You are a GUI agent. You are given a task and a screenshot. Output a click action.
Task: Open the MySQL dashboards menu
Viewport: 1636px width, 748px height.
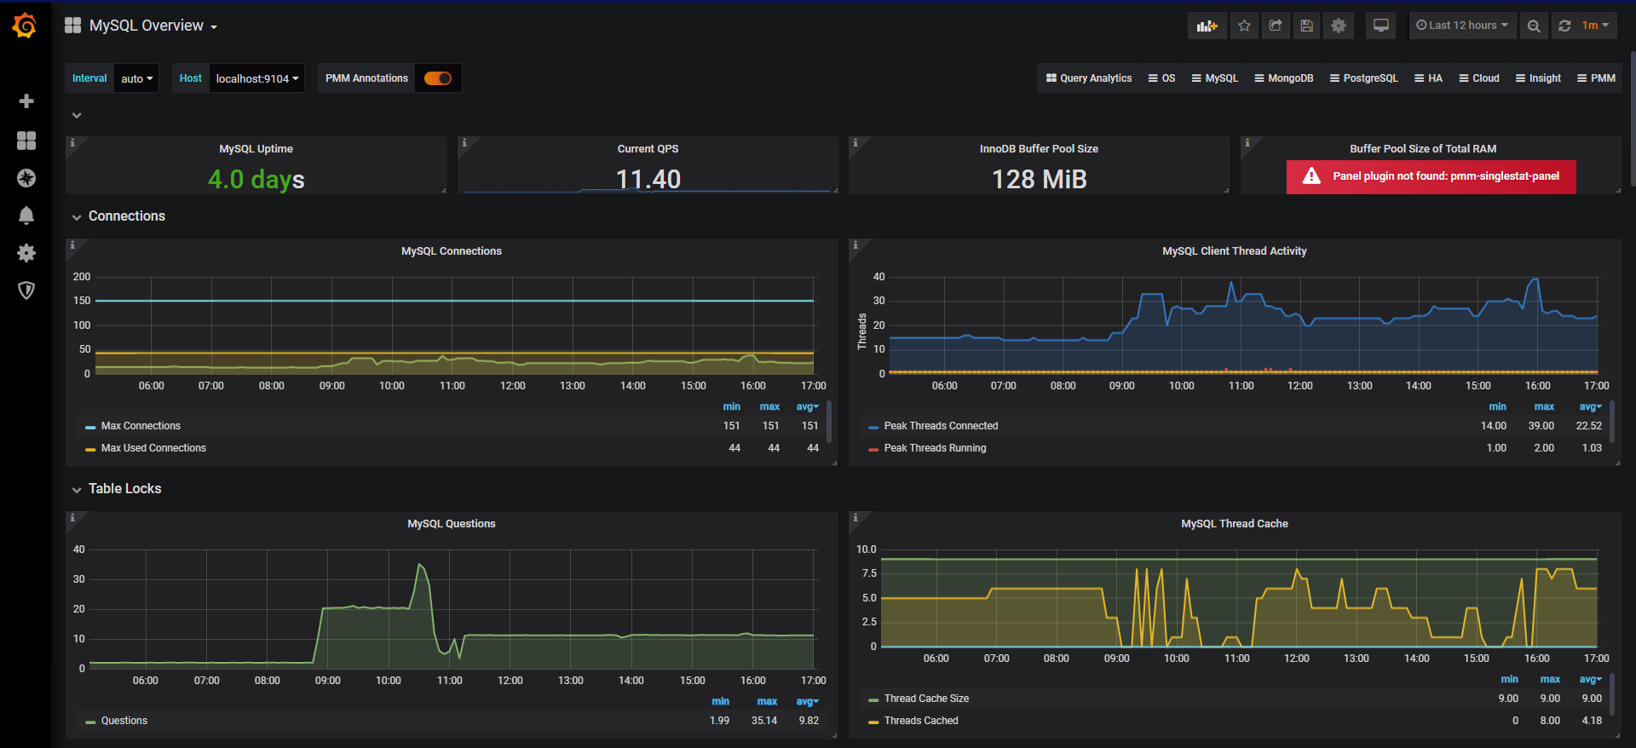pos(1214,78)
